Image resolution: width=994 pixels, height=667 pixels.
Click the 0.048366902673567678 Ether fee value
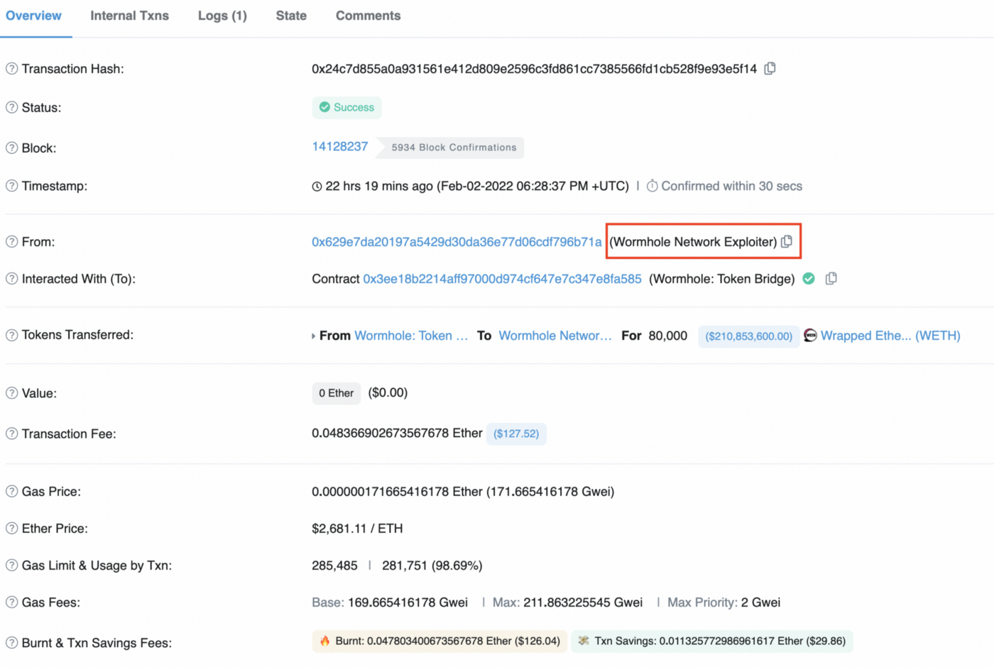[x=397, y=433]
